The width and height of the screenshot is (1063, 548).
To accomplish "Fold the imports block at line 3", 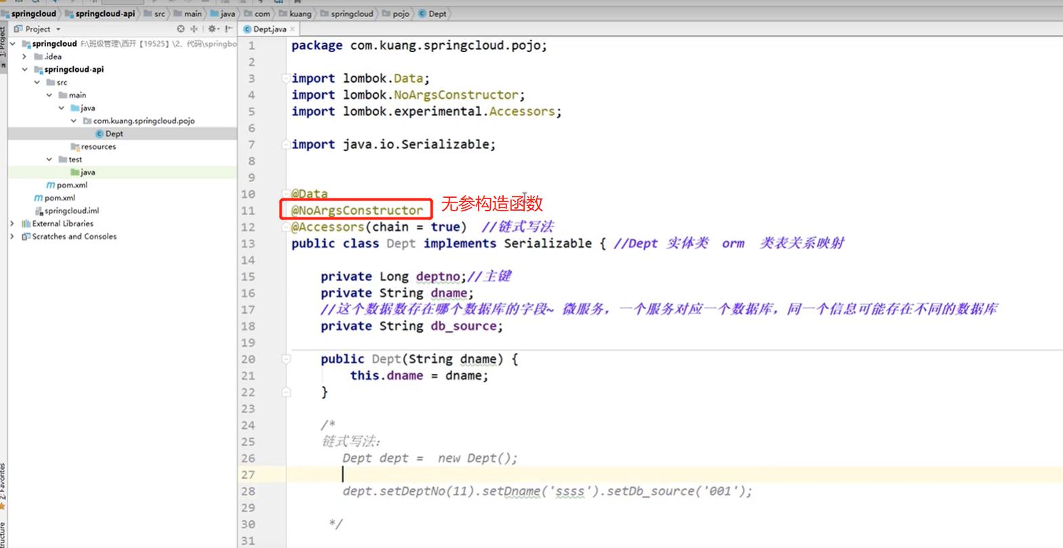I will [x=286, y=79].
